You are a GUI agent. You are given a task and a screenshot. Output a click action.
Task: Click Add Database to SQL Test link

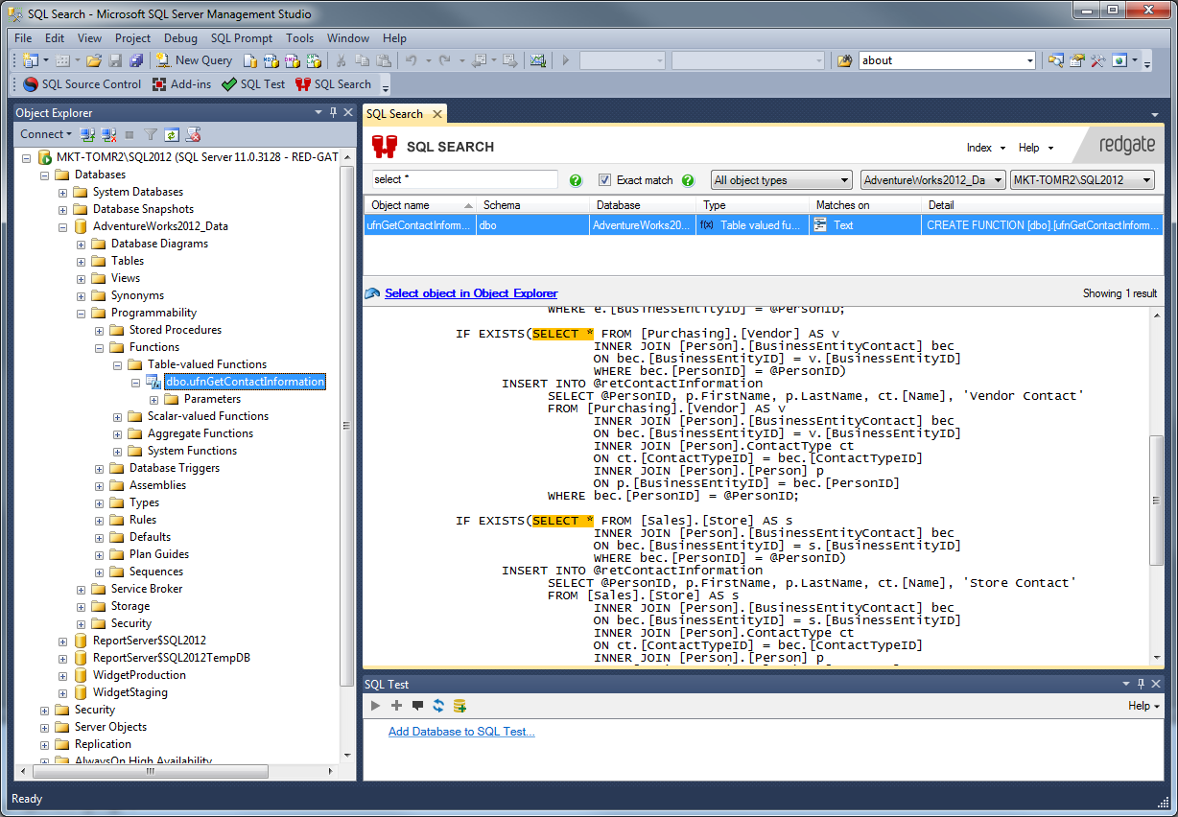pyautogui.click(x=461, y=732)
